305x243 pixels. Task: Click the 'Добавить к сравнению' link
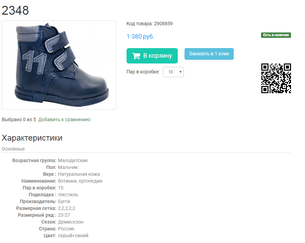(64, 119)
